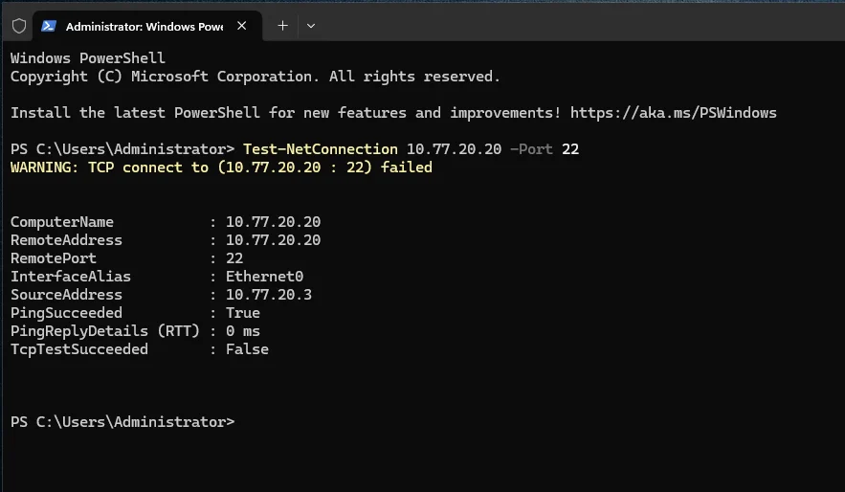Image resolution: width=845 pixels, height=492 pixels.
Task: Click the PingReplyDetails (RTT) label
Action: [105, 331]
